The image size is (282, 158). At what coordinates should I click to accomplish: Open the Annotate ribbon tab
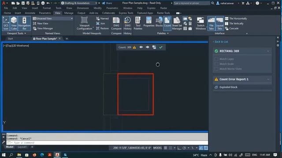[30, 13]
